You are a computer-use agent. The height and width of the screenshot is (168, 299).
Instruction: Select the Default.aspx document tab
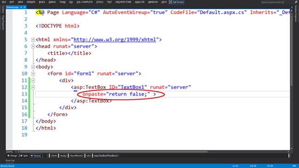12,7
